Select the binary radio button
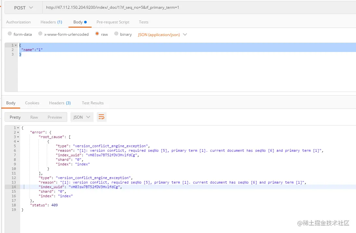This screenshot has width=356, height=233. point(116,33)
